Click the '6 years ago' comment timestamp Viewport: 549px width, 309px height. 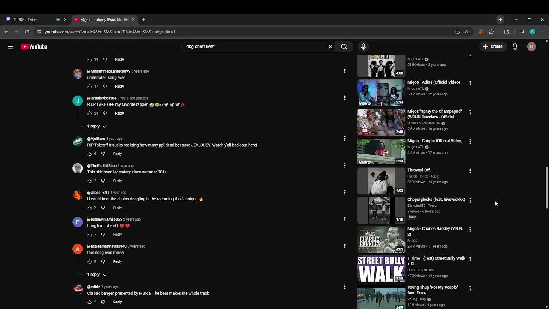tap(140, 71)
